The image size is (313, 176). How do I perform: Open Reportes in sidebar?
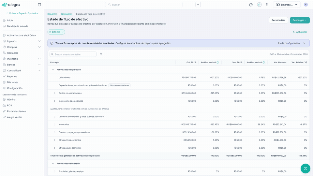pos(12,76)
